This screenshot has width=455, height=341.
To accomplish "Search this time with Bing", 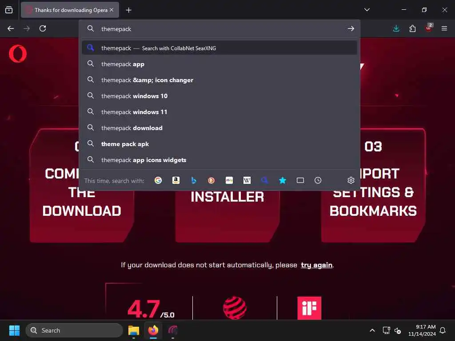I will point(194,180).
